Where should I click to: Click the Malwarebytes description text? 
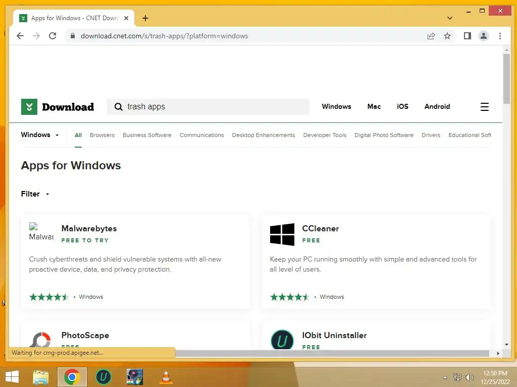(125, 264)
